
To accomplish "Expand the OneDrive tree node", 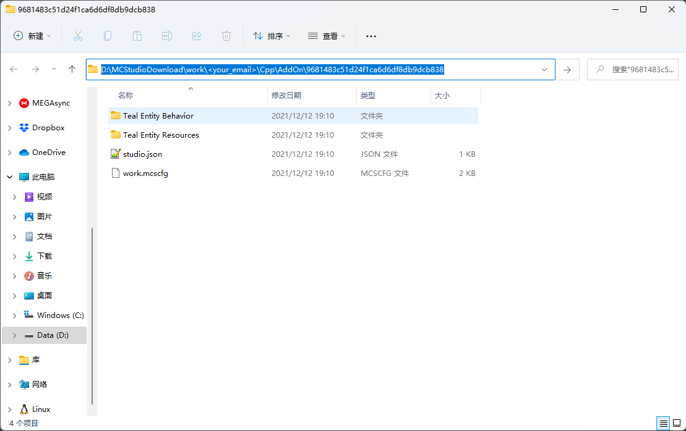I will point(10,153).
